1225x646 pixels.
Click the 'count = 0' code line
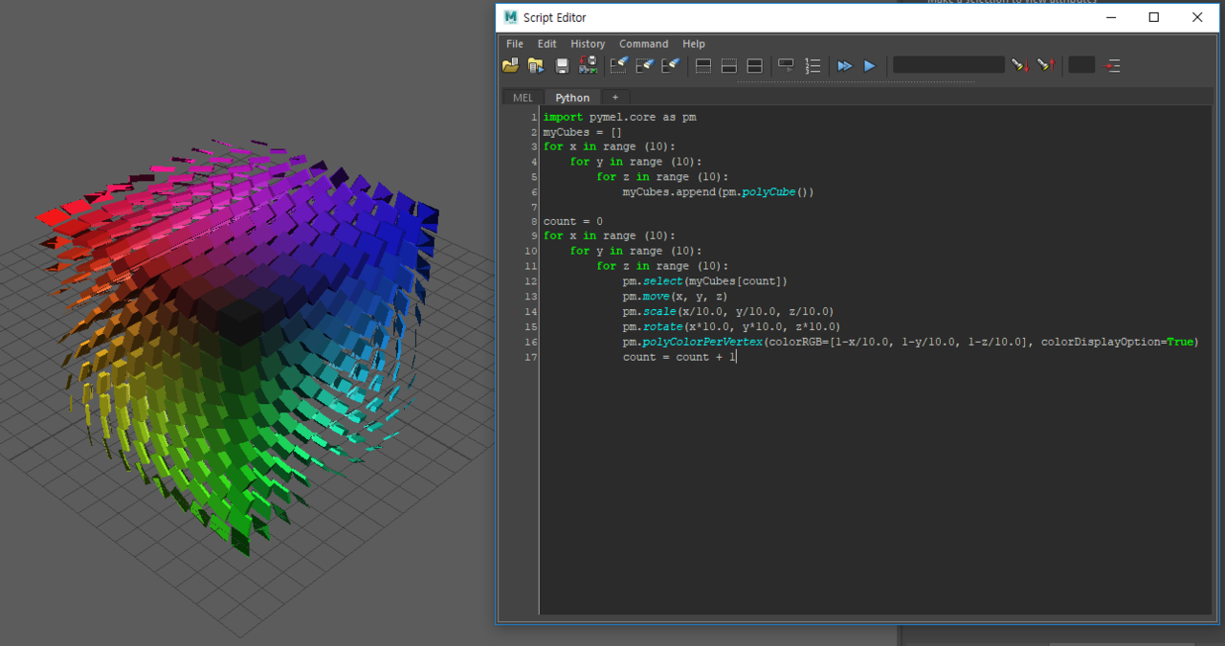tap(572, 221)
